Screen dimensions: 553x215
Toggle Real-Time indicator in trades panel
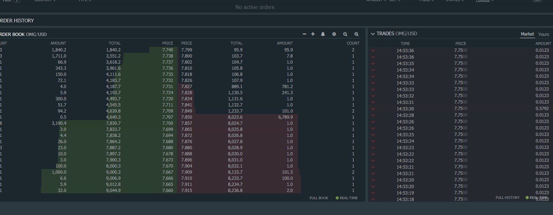click(536, 198)
